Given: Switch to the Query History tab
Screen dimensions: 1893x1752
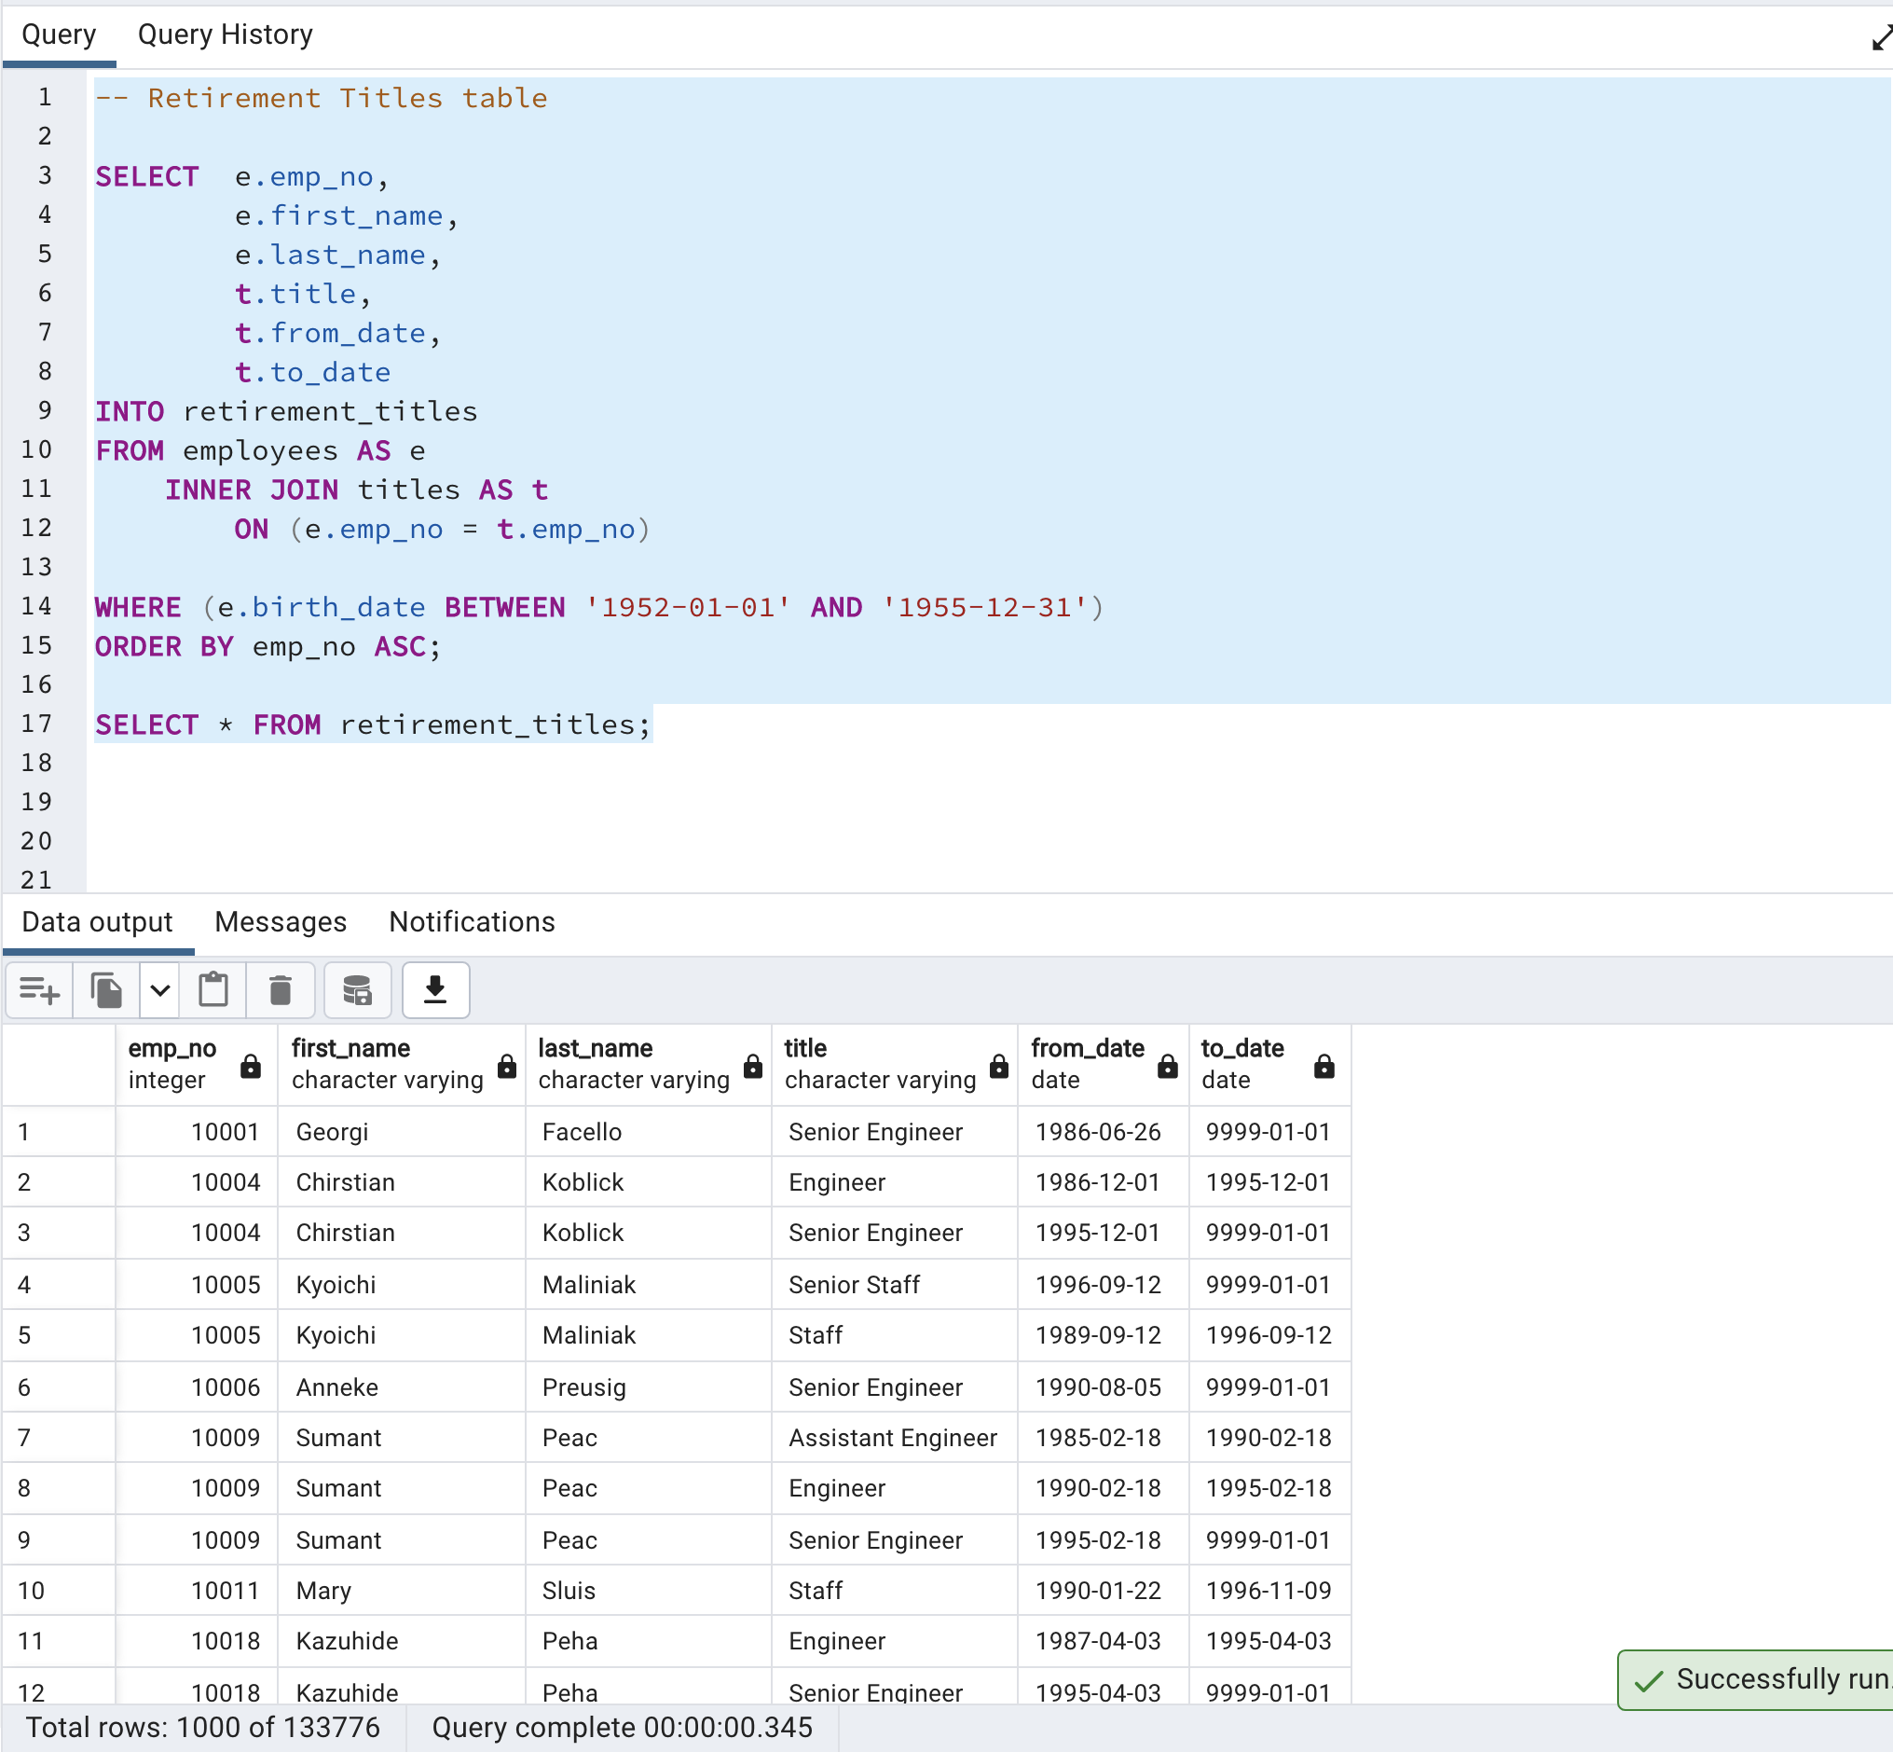Looking at the screenshot, I should [225, 34].
